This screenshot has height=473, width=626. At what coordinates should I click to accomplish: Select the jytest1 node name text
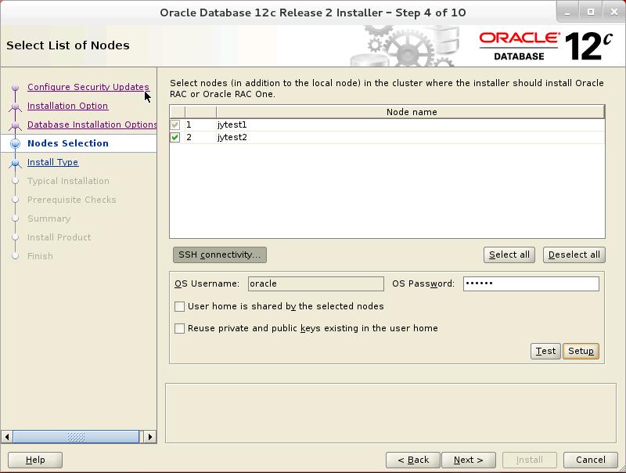point(232,125)
